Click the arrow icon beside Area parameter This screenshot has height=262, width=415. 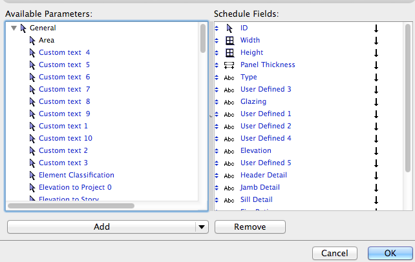click(32, 40)
